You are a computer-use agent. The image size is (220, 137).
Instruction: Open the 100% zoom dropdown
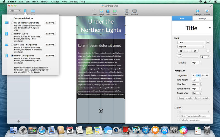tap(15, 11)
